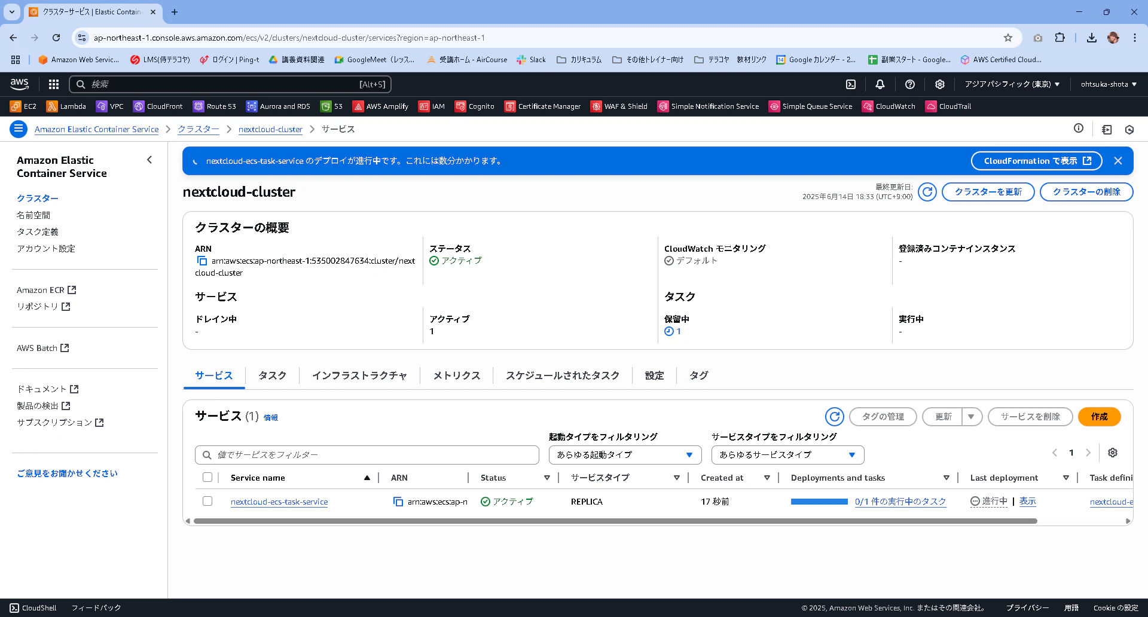Click the orange 作成 button
Viewport: 1148px width, 617px height.
[x=1099, y=417]
